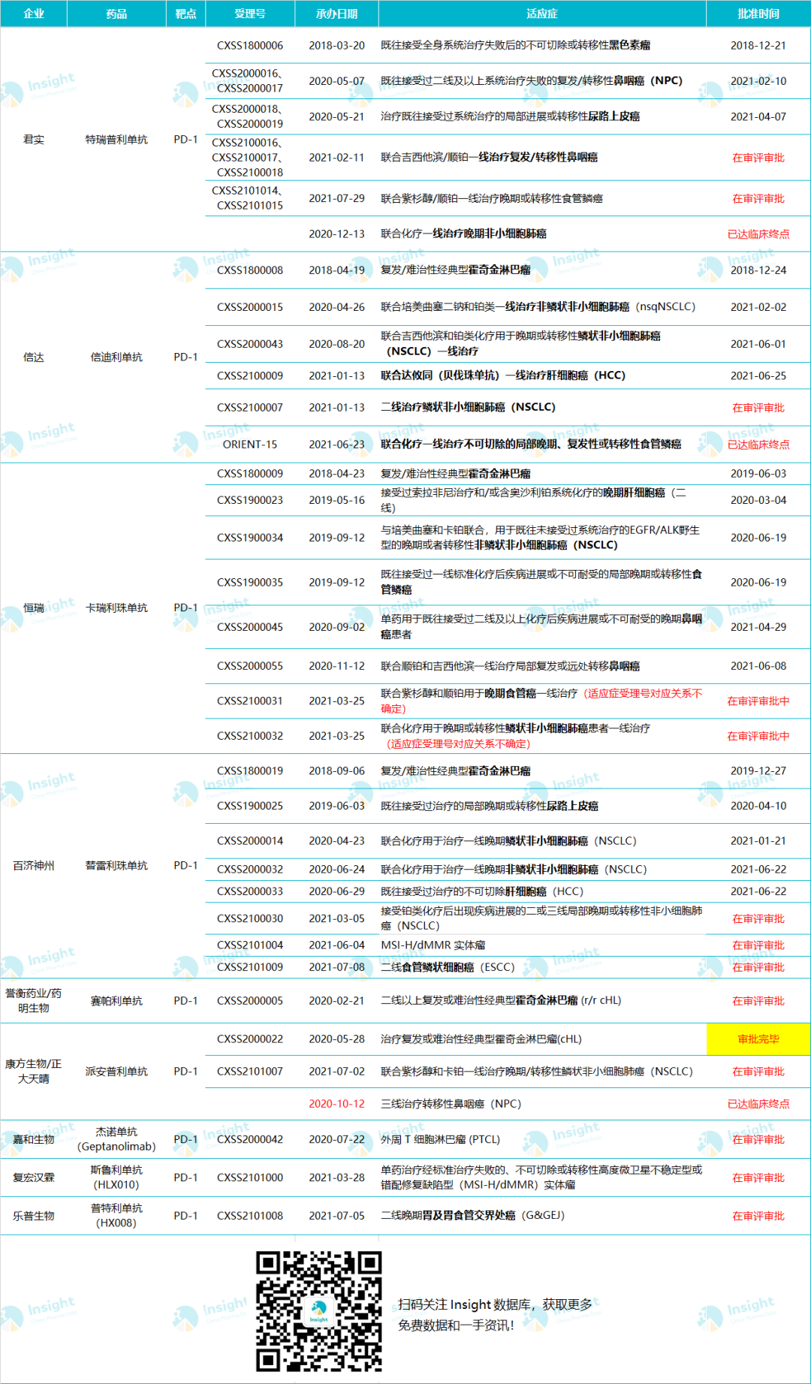
Task: Select drug cell 卡瑞利珠单抗
Action: pos(116,608)
